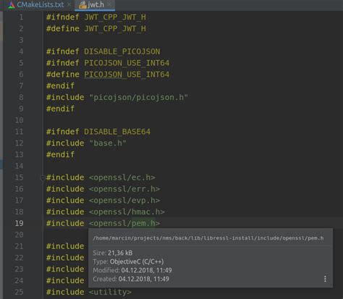
Task: Click the #include keyword on line 23
Action: coord(65,269)
